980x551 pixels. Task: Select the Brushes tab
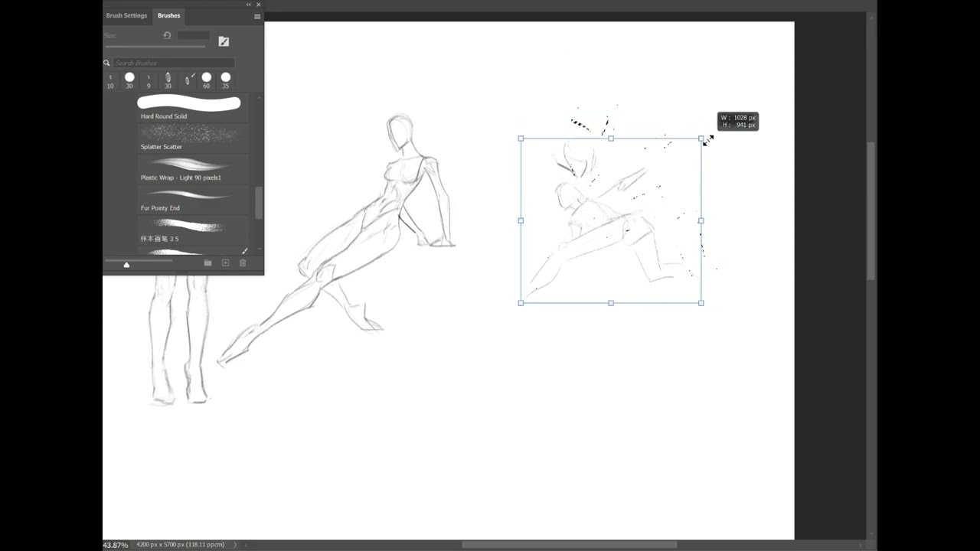coord(168,15)
